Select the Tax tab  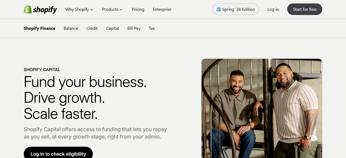(x=152, y=28)
